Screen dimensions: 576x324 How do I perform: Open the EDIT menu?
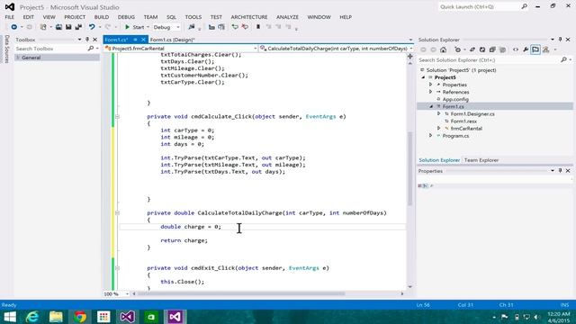coord(28,17)
